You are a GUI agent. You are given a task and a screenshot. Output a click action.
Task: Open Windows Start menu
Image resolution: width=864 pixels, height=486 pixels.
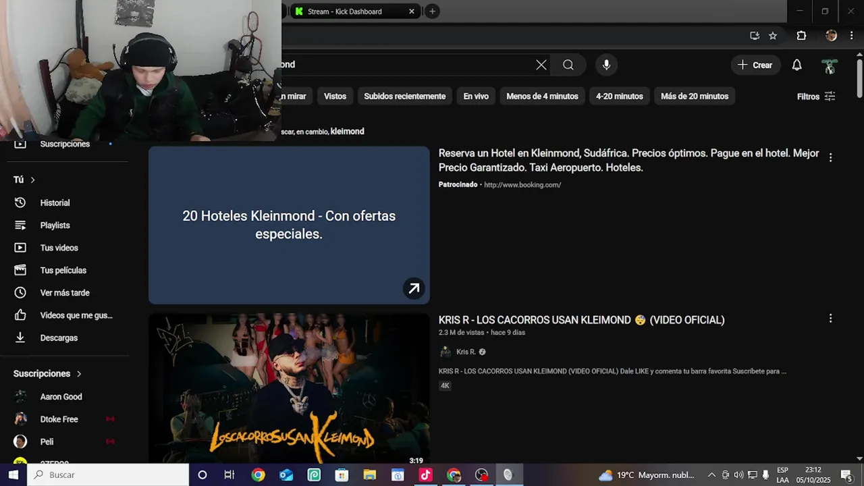coord(13,475)
